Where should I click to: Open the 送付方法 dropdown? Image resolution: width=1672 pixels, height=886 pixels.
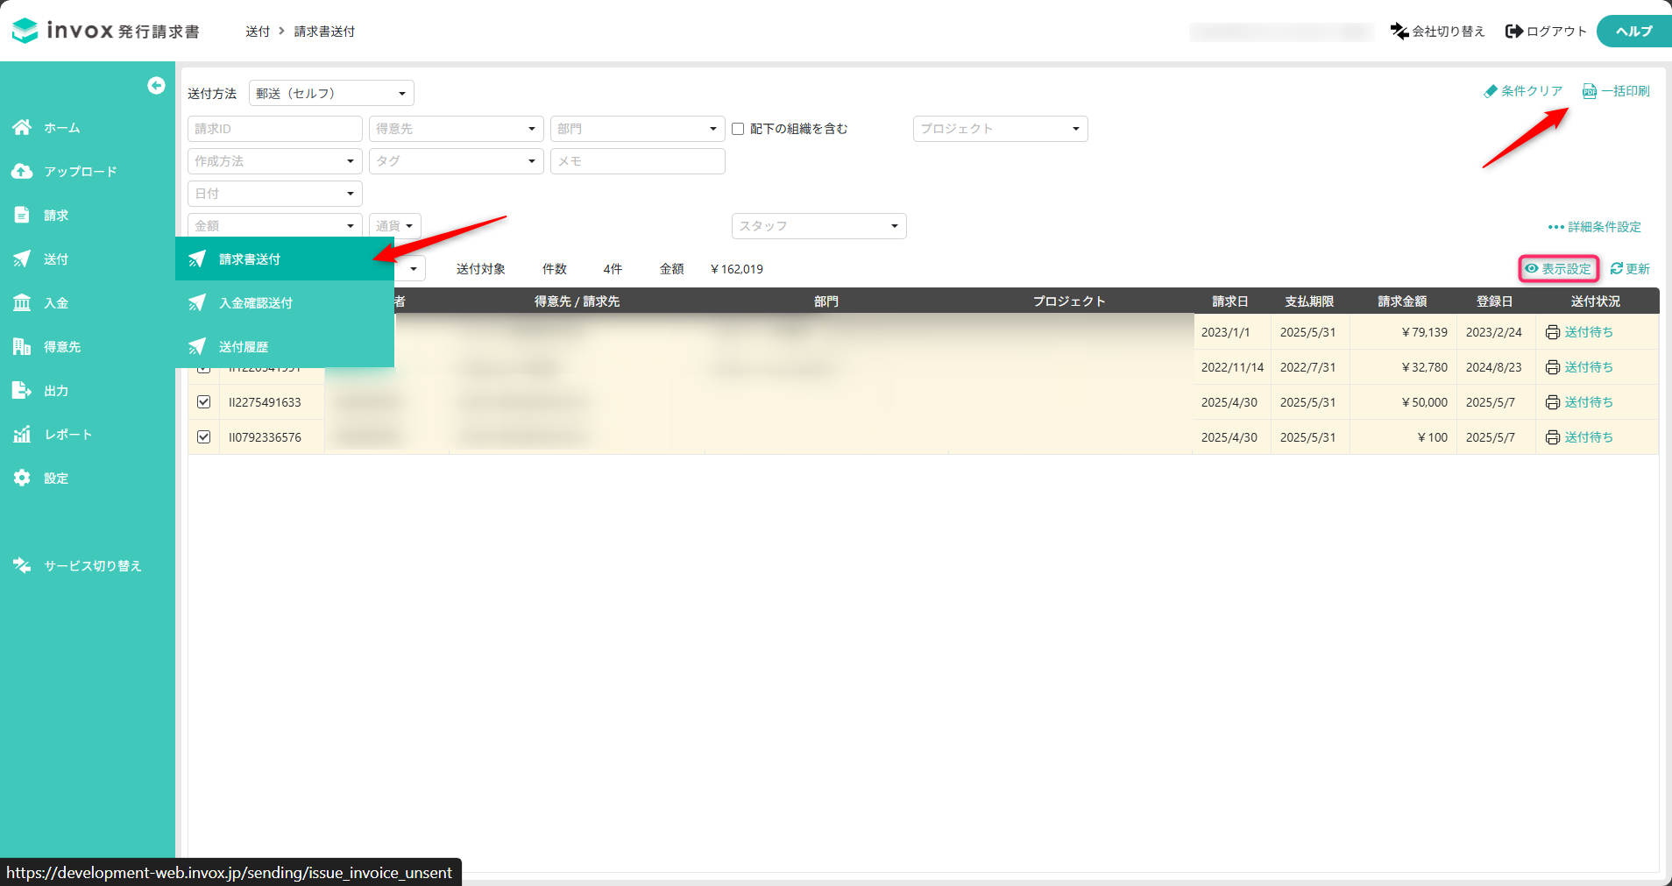(x=331, y=94)
